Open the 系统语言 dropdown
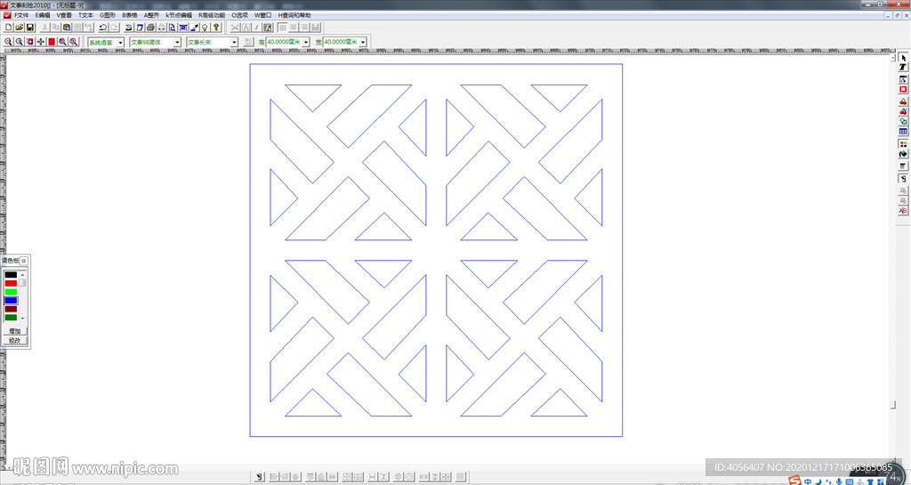This screenshot has width=911, height=485. 120,42
